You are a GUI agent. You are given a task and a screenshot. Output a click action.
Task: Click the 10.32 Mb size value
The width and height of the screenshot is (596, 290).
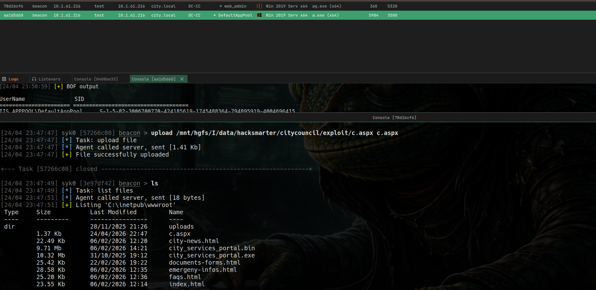(51, 255)
